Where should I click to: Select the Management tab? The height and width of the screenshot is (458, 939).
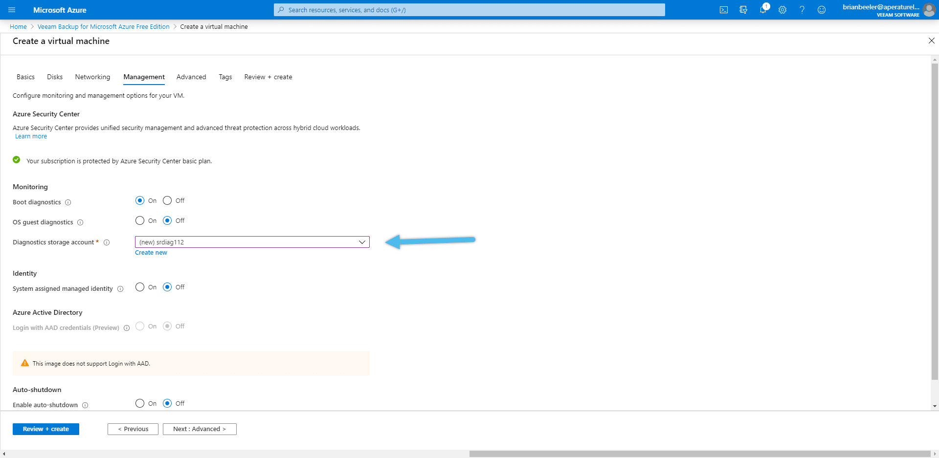(144, 77)
